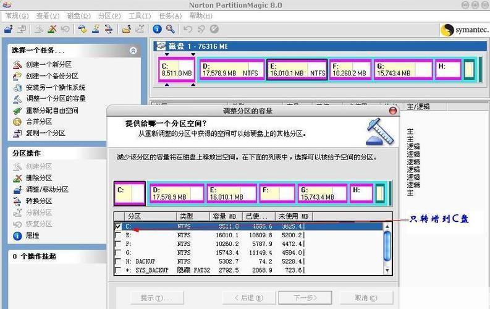This screenshot has height=309, width=490.
Task: Click the 分割分区 operation text
Action: 39,213
